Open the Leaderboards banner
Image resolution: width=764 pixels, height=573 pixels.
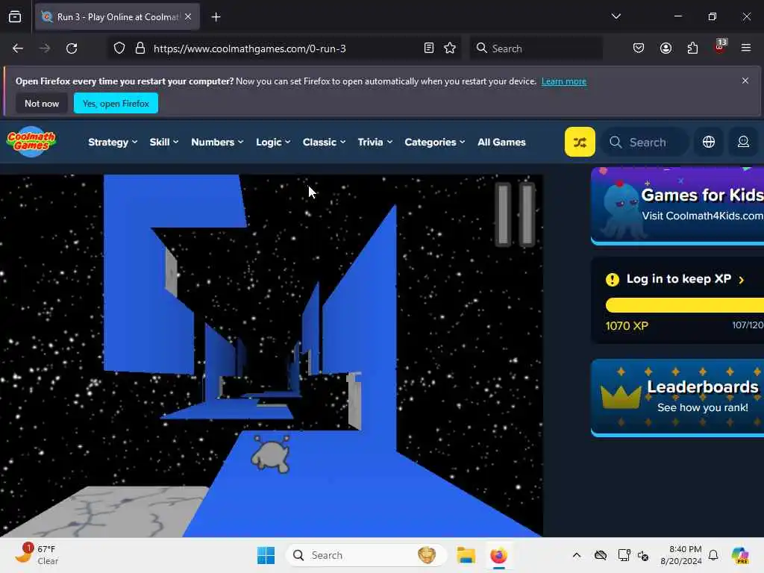[677, 398]
